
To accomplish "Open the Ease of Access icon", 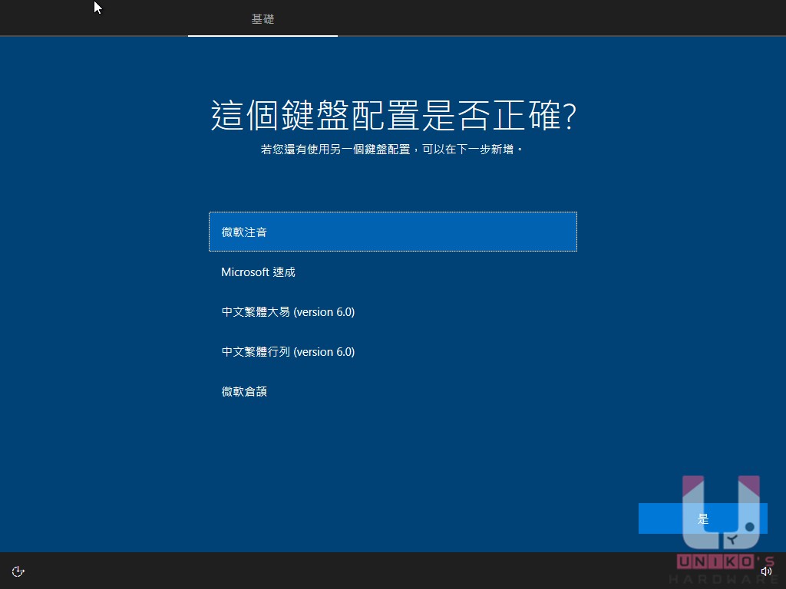I will [x=18, y=571].
